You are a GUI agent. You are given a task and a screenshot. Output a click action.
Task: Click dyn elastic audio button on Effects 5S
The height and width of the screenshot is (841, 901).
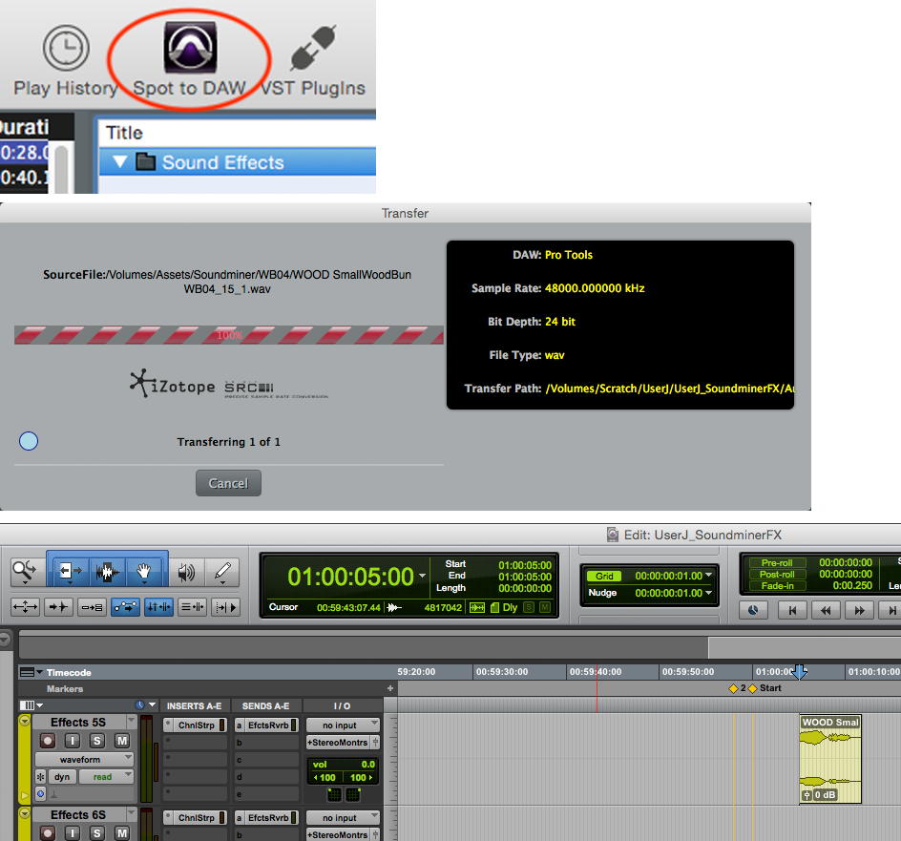point(62,777)
